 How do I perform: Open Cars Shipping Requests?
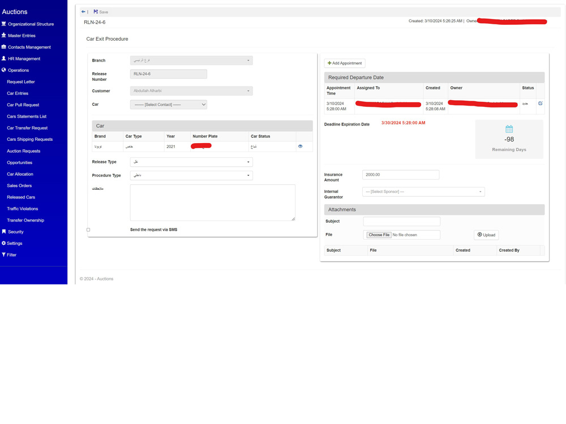click(29, 139)
